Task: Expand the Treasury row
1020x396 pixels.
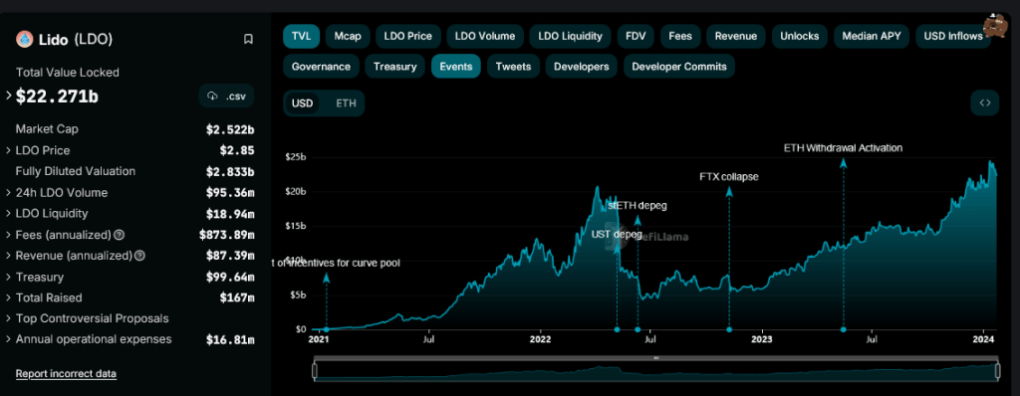Action: pos(8,277)
